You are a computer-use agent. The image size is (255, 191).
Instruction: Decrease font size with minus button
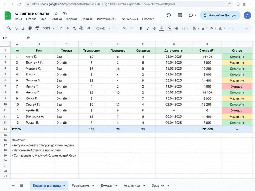click(117, 28)
